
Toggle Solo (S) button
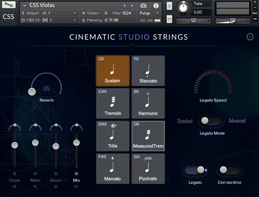(x=169, y=6)
